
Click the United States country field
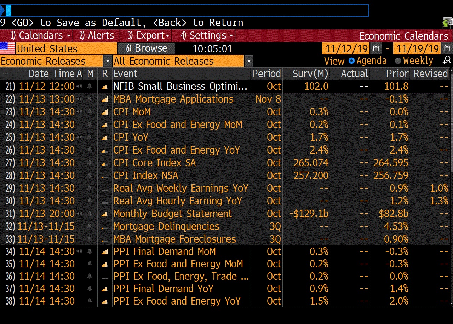pos(67,48)
